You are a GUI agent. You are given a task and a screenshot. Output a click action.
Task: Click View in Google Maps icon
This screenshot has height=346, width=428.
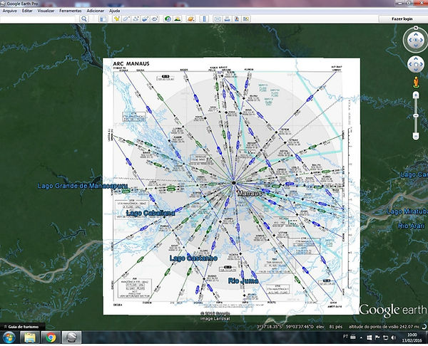246,19
